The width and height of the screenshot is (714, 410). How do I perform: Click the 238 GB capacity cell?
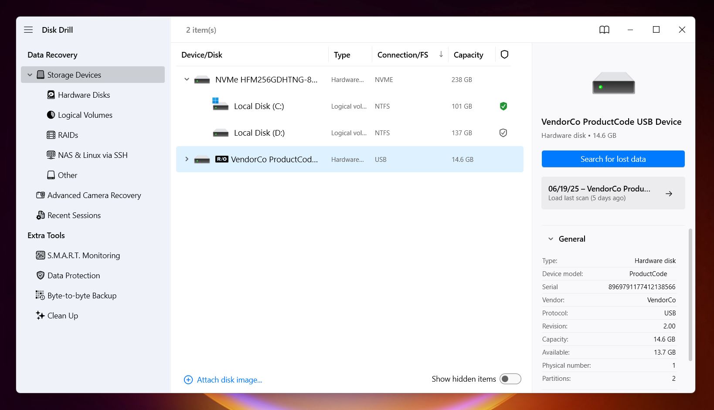(462, 79)
